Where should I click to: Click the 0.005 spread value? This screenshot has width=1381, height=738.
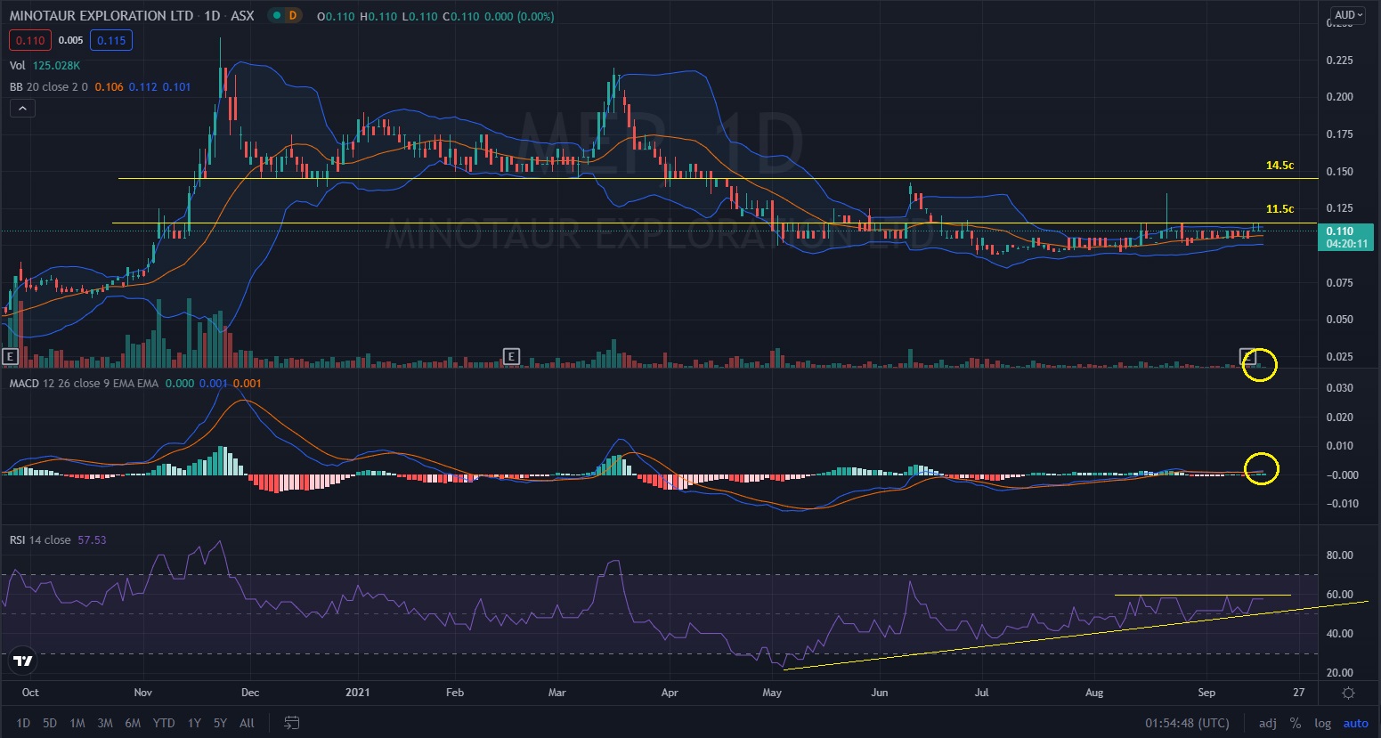71,40
